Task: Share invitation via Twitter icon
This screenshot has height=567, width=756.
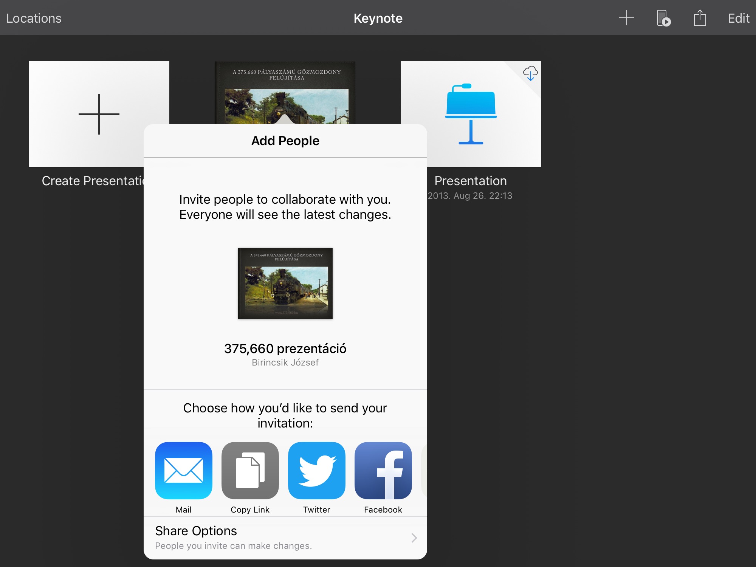Action: [x=317, y=470]
